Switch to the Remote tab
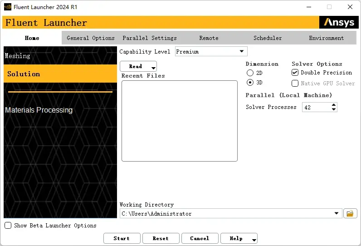361x246 pixels. 209,38
